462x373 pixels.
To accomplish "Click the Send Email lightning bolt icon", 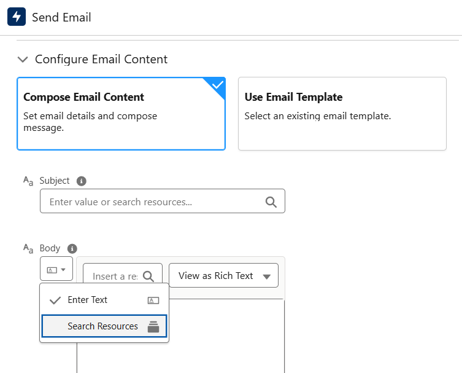I will (17, 17).
